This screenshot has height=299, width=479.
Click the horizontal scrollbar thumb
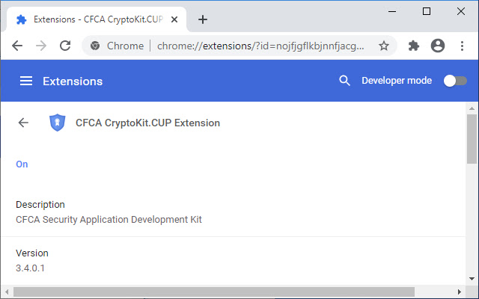click(214, 292)
